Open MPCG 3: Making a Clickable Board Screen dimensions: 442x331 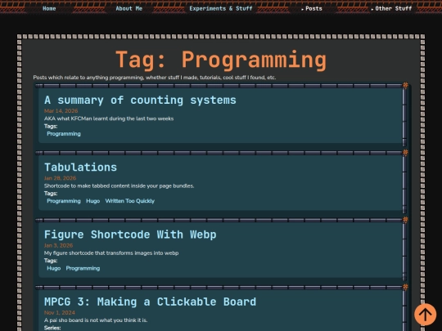click(x=150, y=302)
